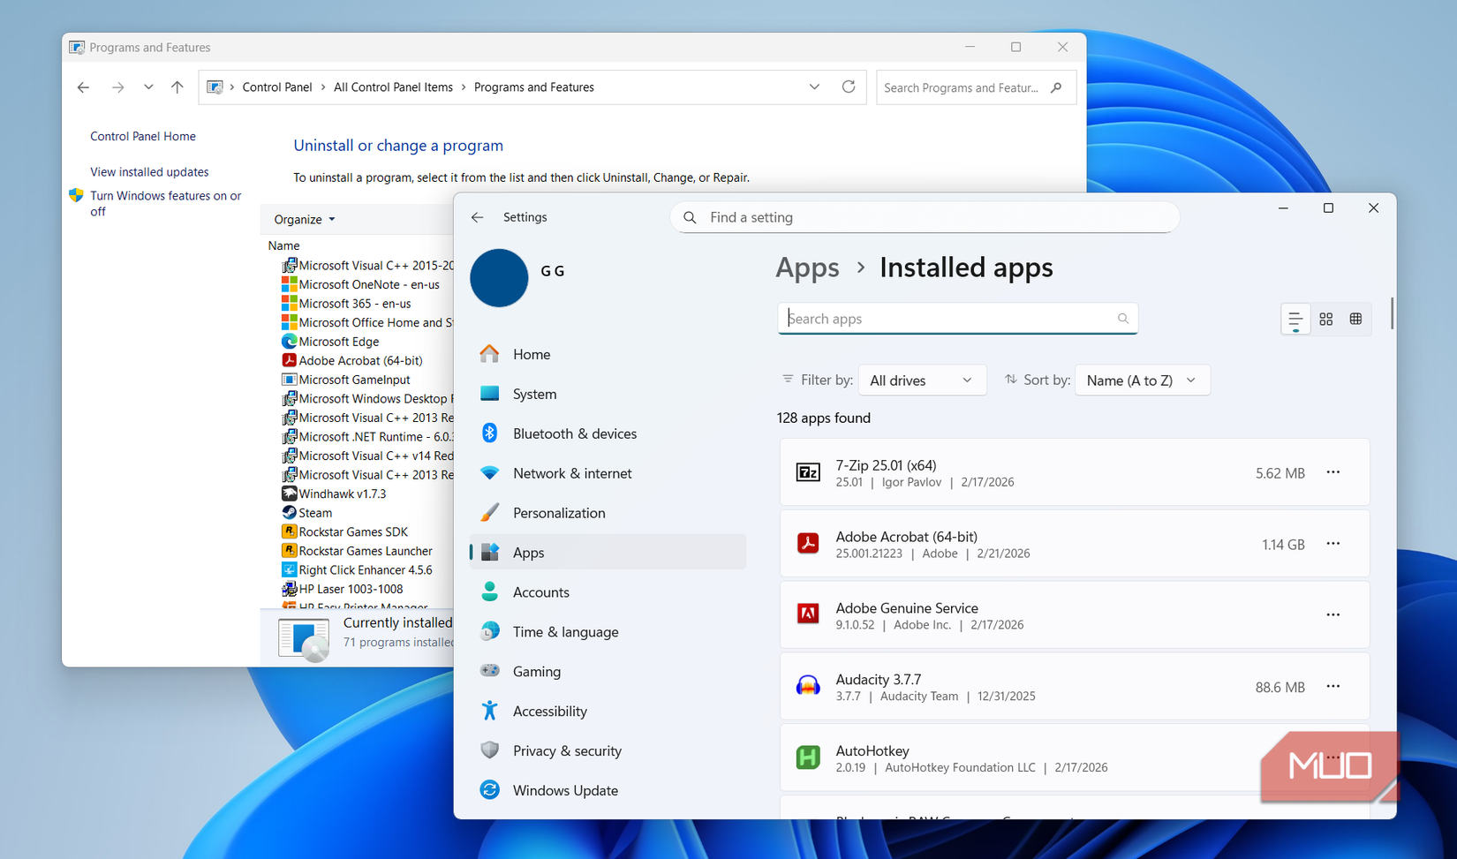The width and height of the screenshot is (1457, 859).
Task: Open Turn Windows features on or off
Action: point(165,203)
